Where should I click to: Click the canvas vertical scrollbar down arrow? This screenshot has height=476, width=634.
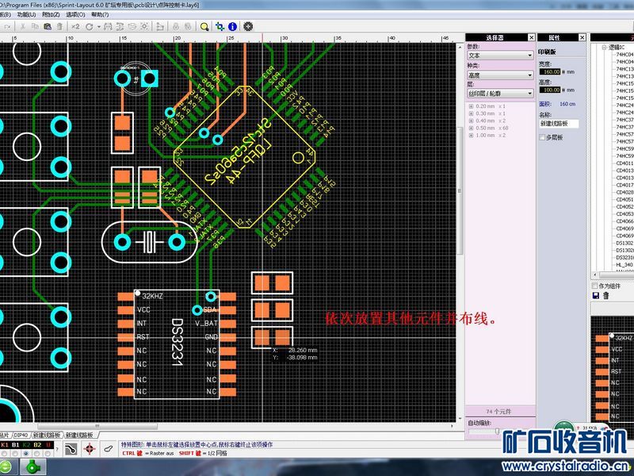(460, 419)
